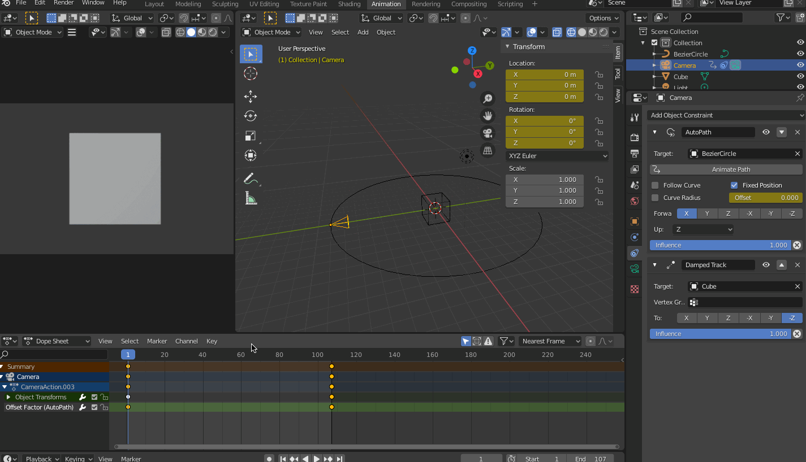Hide the BezierCircle in the outliner
This screenshot has width=806, height=462.
[x=800, y=53]
